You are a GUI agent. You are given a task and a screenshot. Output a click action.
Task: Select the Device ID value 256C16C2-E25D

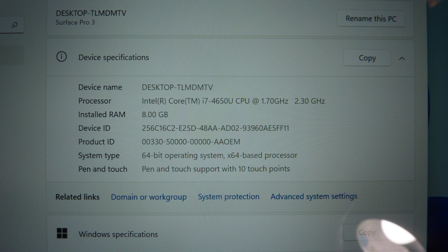pos(215,128)
